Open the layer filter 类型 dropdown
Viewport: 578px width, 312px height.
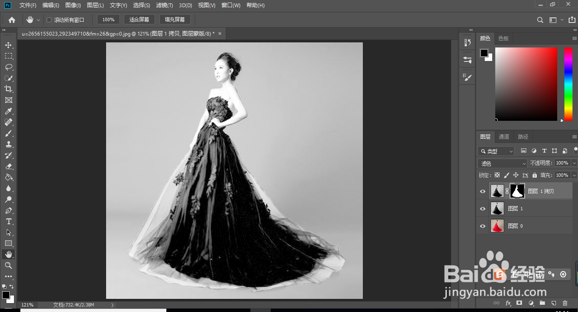pyautogui.click(x=496, y=151)
